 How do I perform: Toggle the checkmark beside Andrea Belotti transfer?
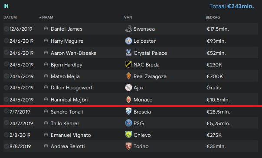7,146
